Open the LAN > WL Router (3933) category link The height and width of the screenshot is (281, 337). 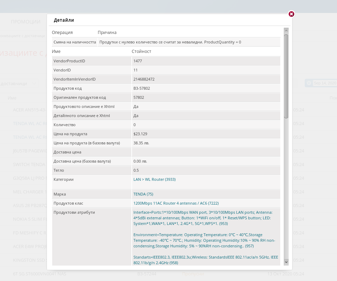click(154, 179)
